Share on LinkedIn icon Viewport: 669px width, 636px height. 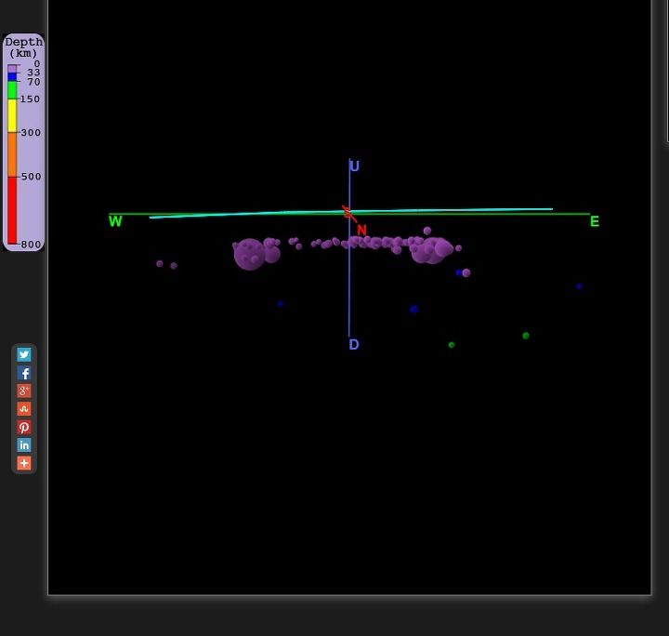24,444
